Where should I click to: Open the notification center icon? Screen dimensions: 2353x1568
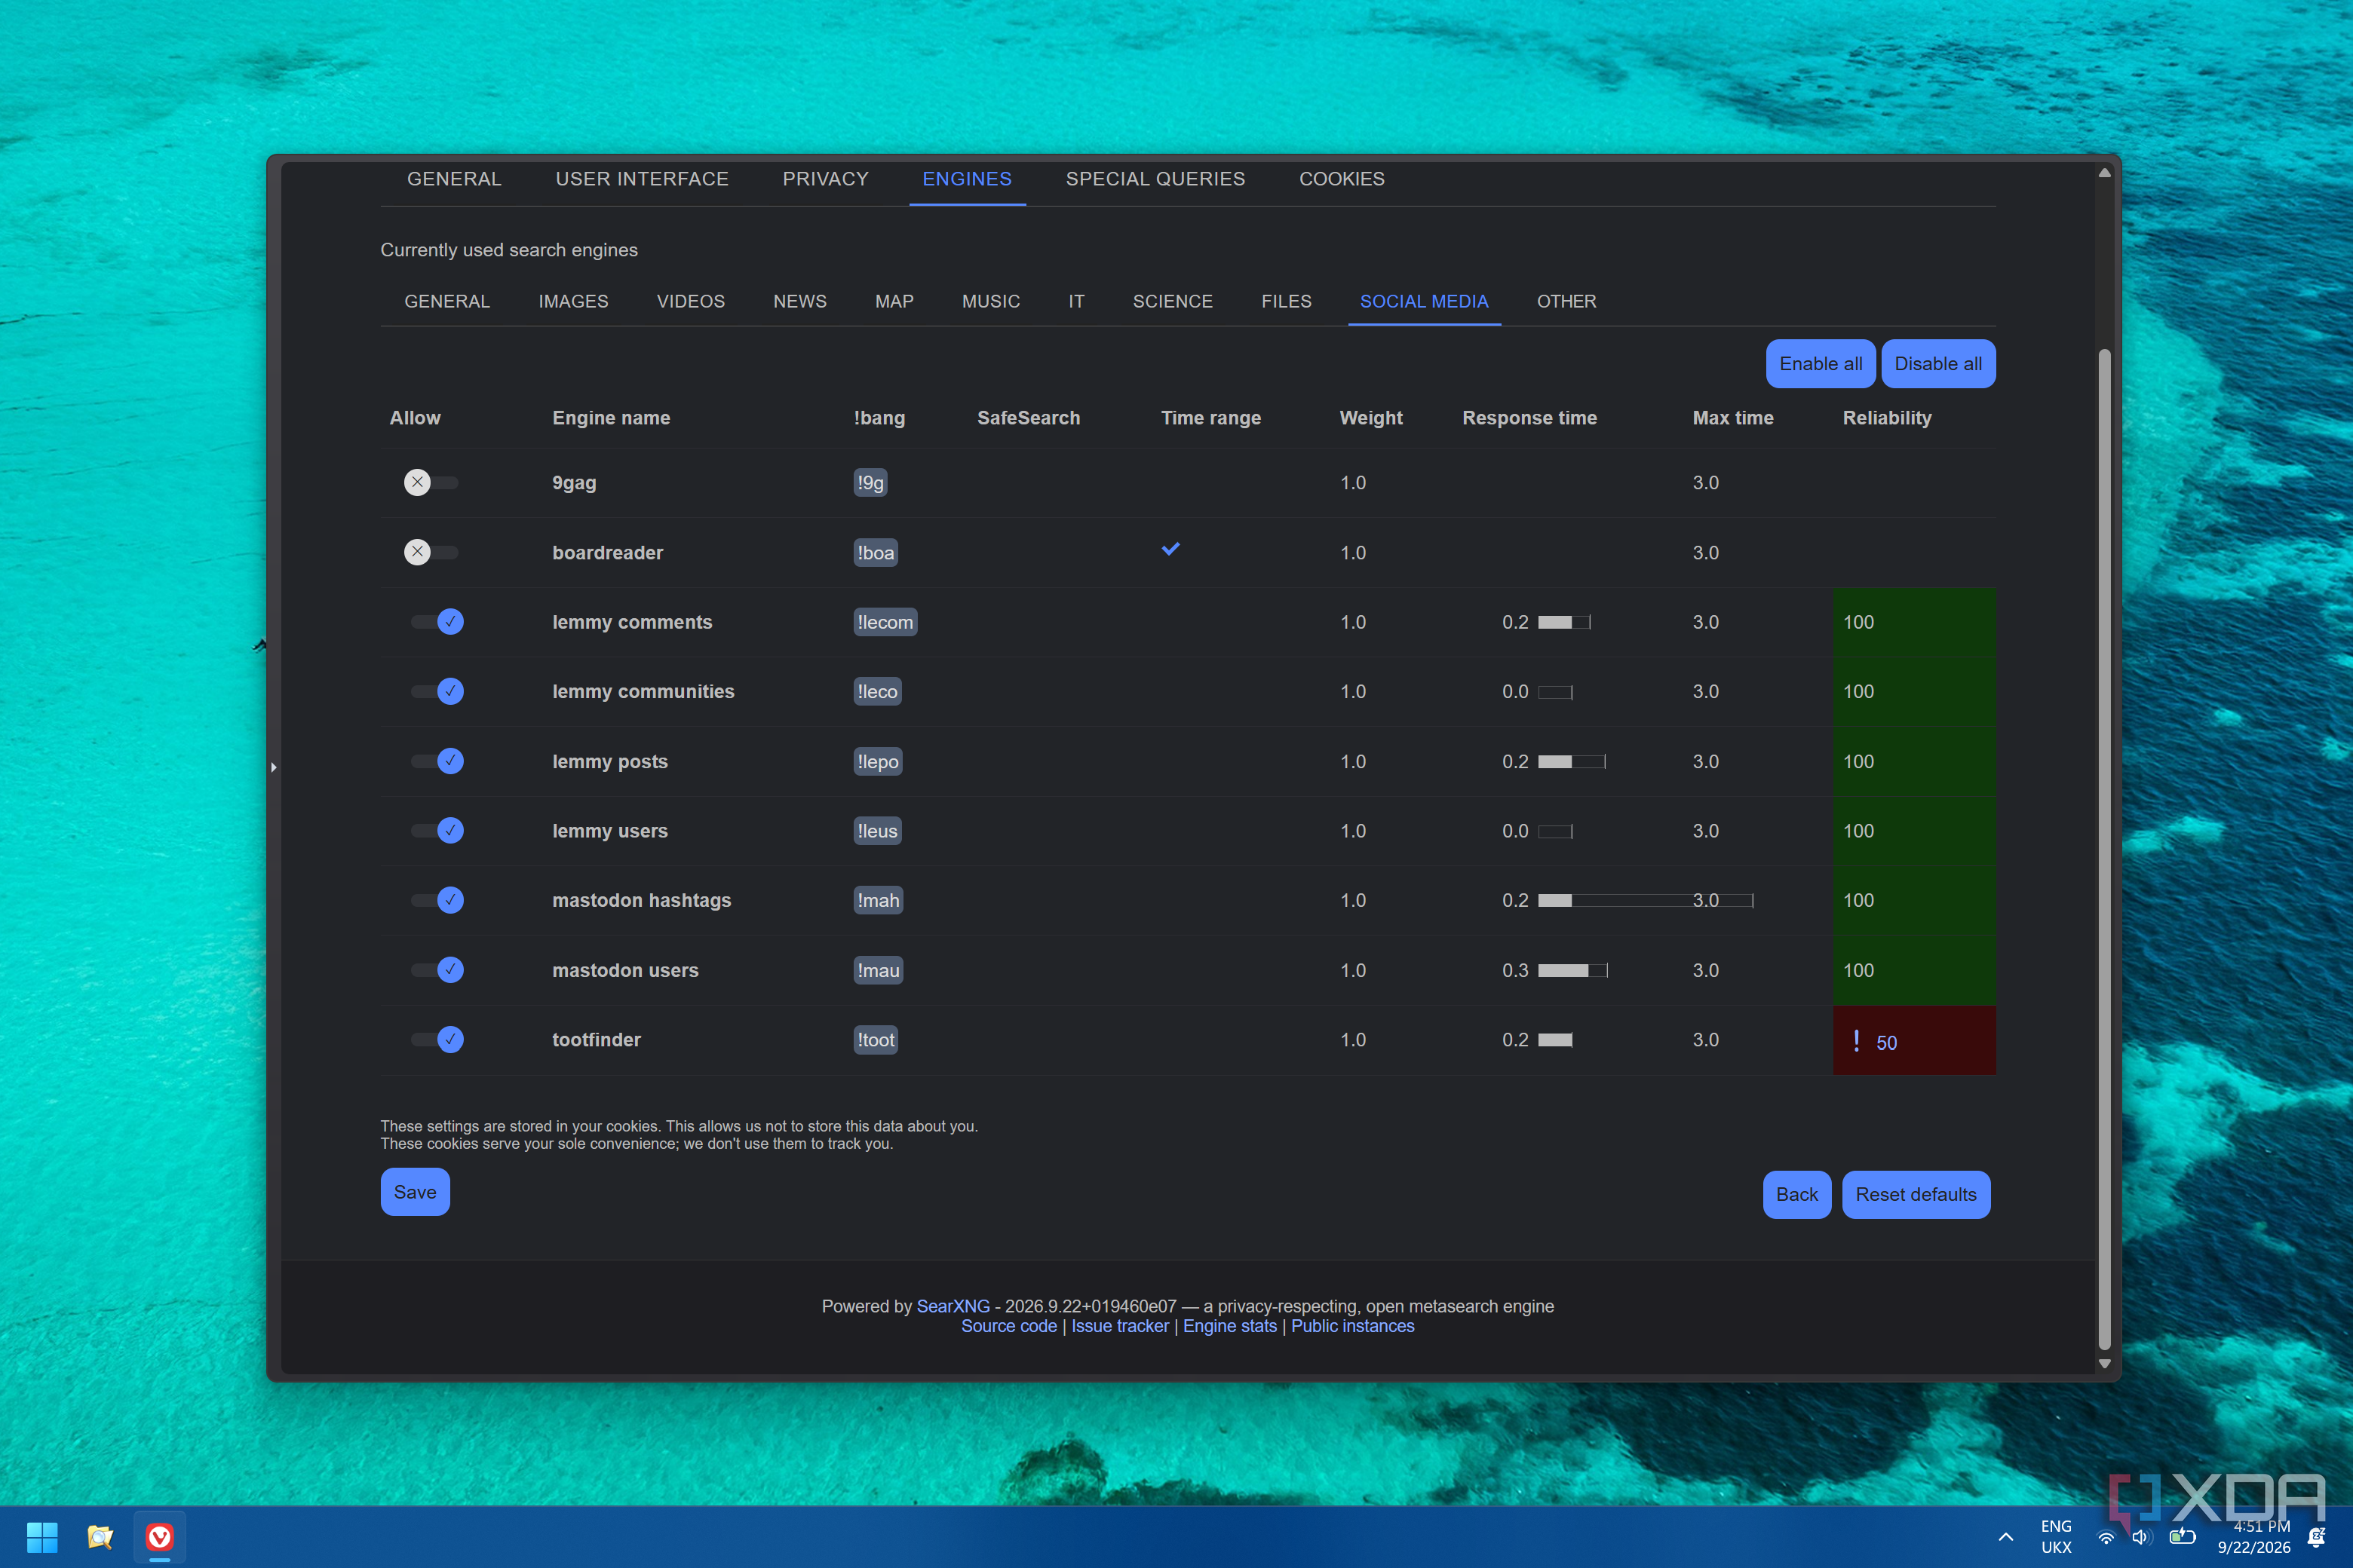point(2316,1537)
